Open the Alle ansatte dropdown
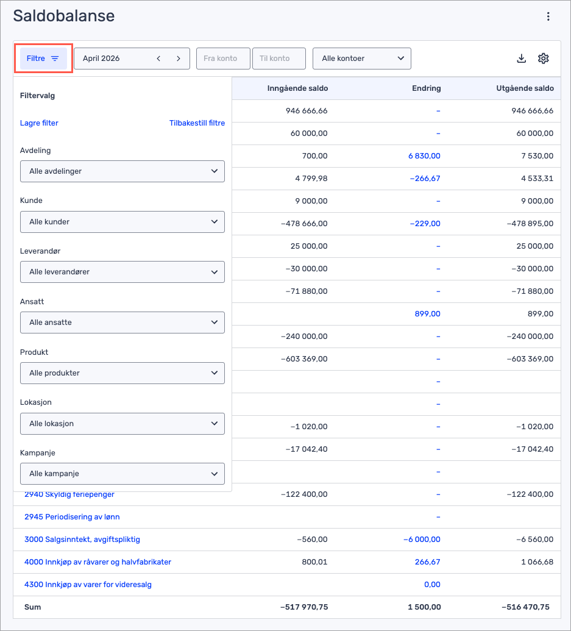 [x=122, y=323]
